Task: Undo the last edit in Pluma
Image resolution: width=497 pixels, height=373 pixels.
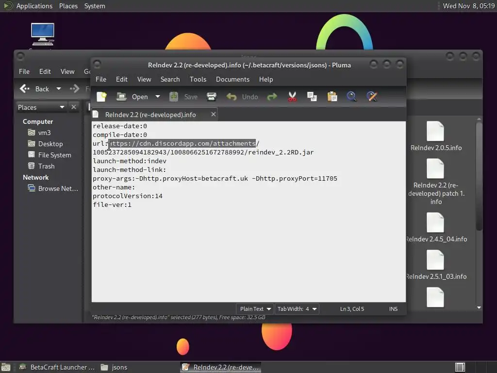Action: pyautogui.click(x=242, y=97)
